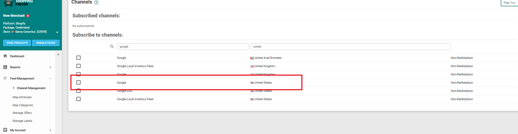Open Manage Labels
The width and height of the screenshot is (518, 134).
pyautogui.click(x=22, y=121)
